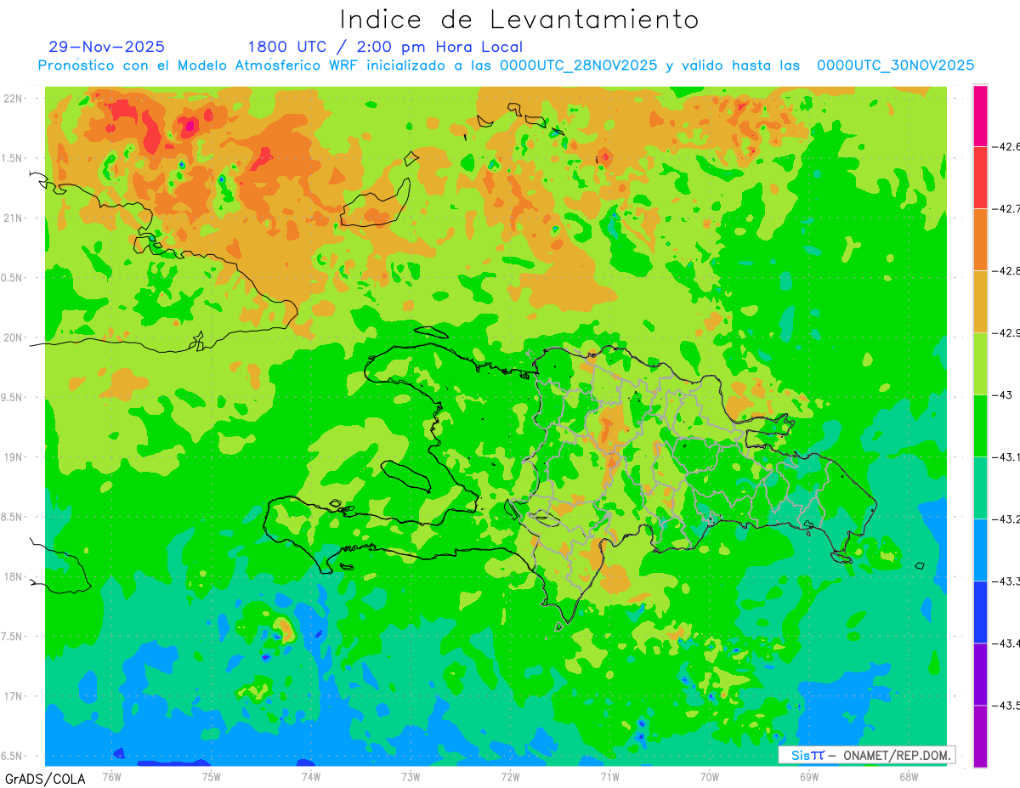
Task: Click the legend value reading exactly "-43"
Action: pos(1002,395)
